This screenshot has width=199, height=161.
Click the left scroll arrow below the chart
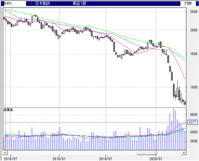(5, 152)
